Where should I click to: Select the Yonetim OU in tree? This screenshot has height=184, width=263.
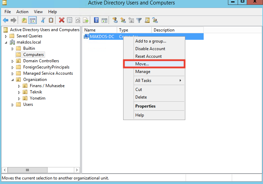coord(37,98)
